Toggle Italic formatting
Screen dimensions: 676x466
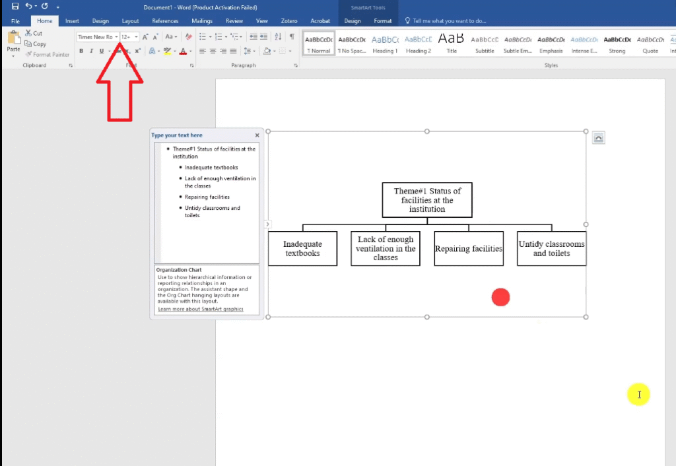pos(91,51)
